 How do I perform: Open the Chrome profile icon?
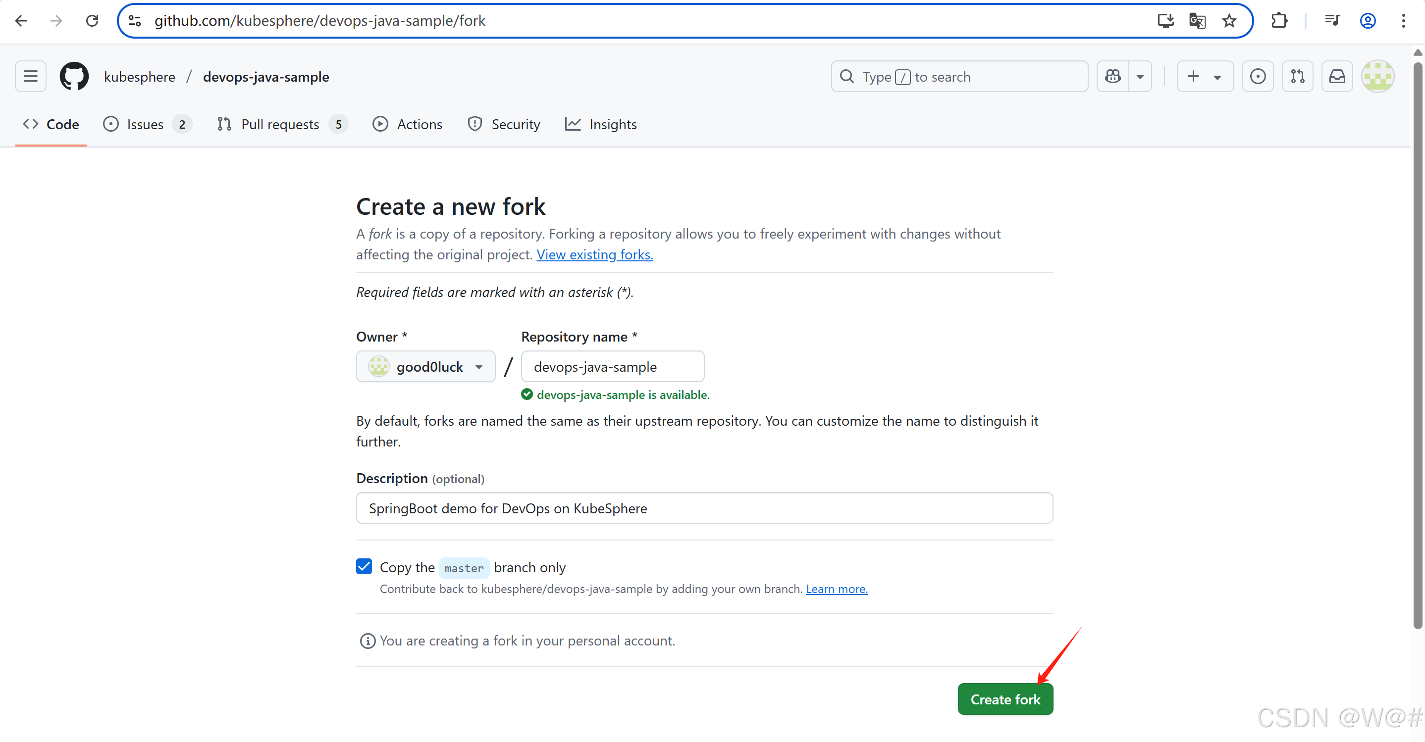pos(1368,21)
